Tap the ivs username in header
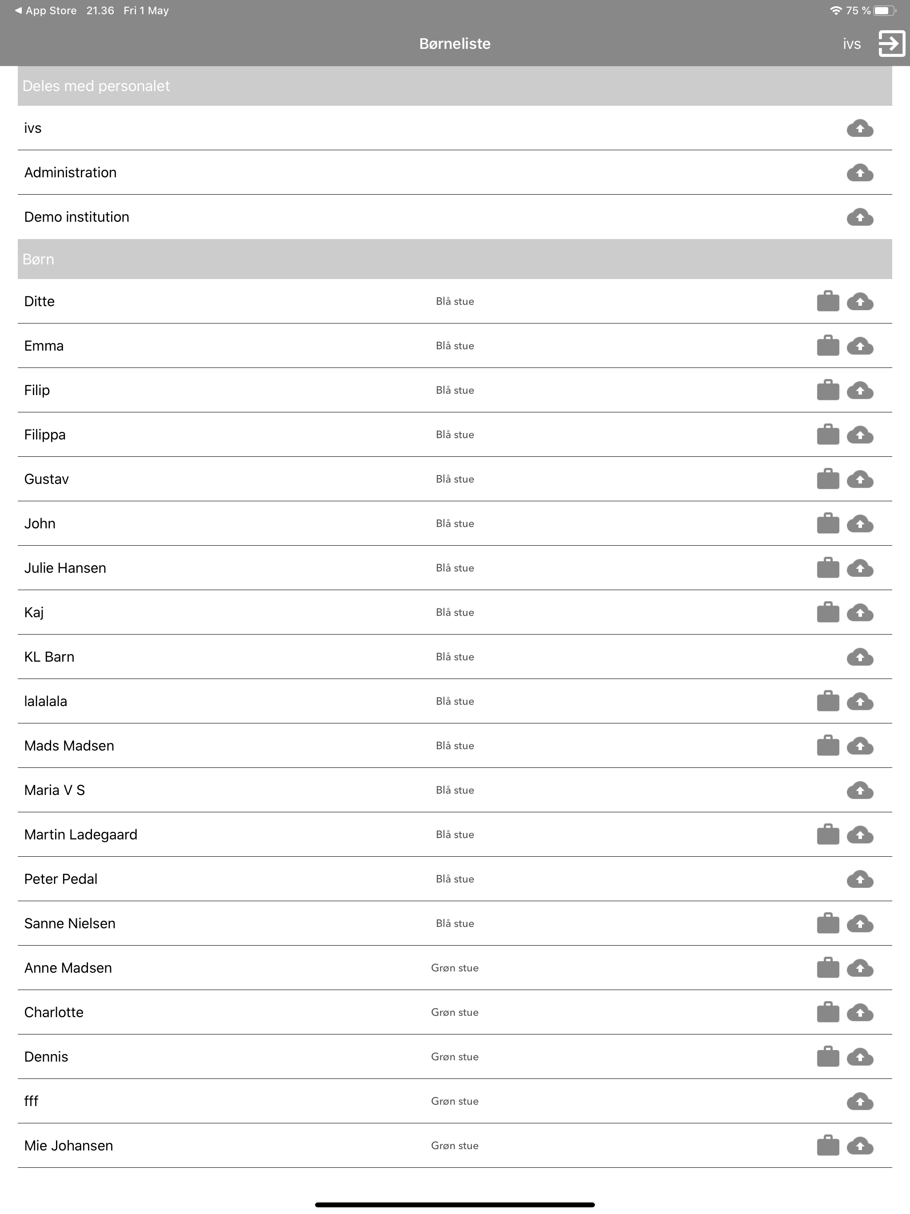Screen dimensions: 910x1214 pos(852,44)
